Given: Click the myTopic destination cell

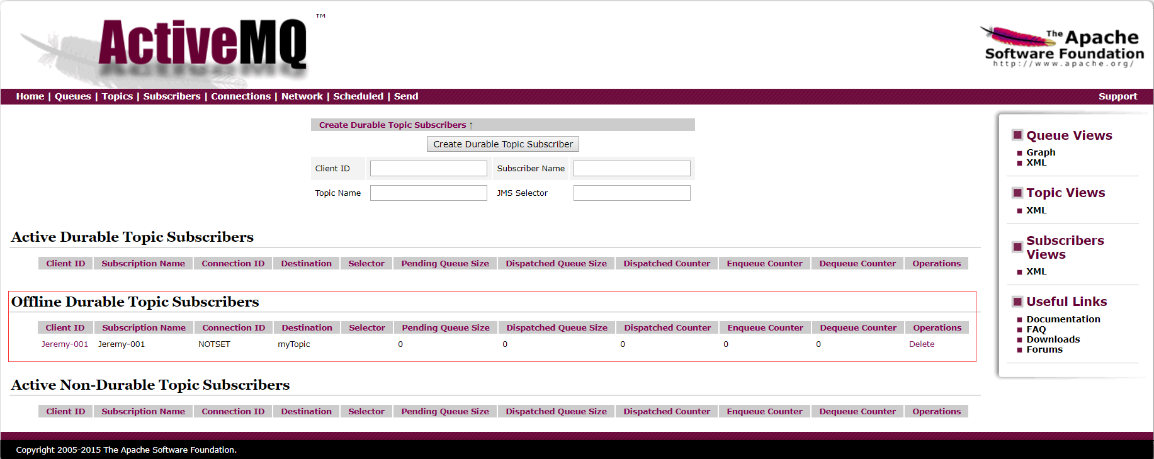Looking at the screenshot, I should click(294, 344).
